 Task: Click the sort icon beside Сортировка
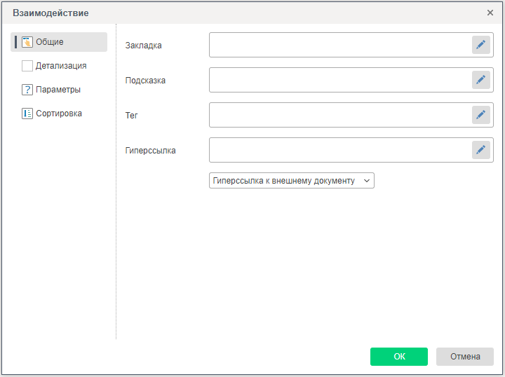click(x=27, y=114)
